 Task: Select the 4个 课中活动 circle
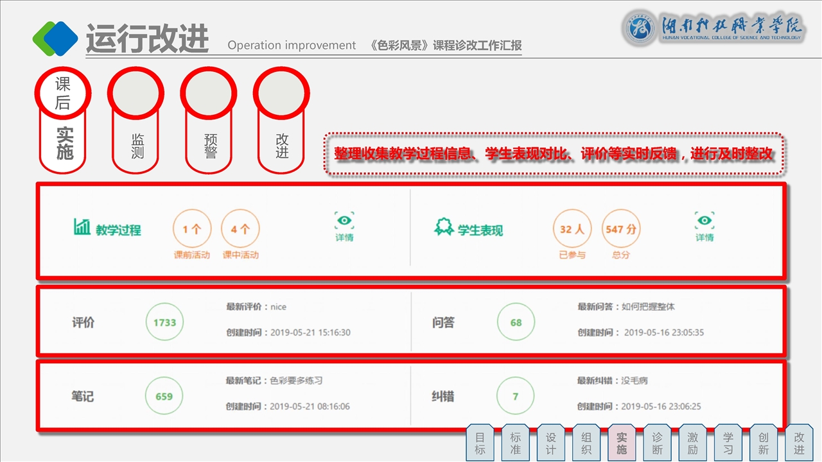(240, 229)
